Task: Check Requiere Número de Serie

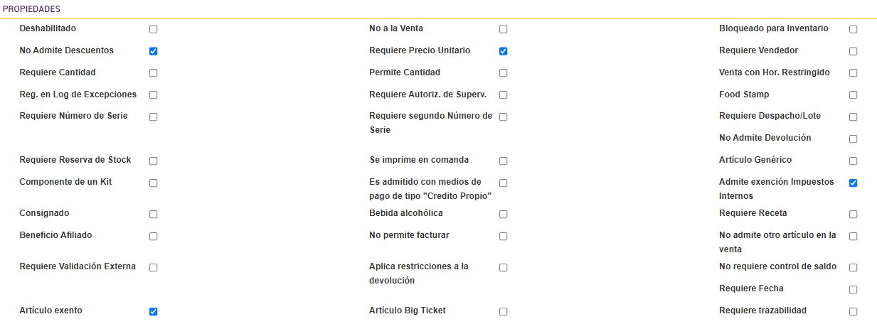Action: (154, 117)
